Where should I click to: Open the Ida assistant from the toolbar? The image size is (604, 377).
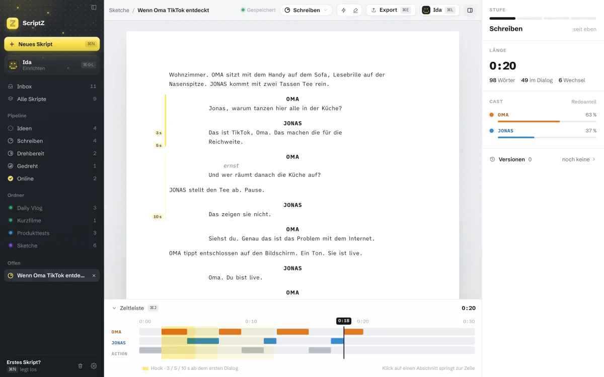pos(439,10)
